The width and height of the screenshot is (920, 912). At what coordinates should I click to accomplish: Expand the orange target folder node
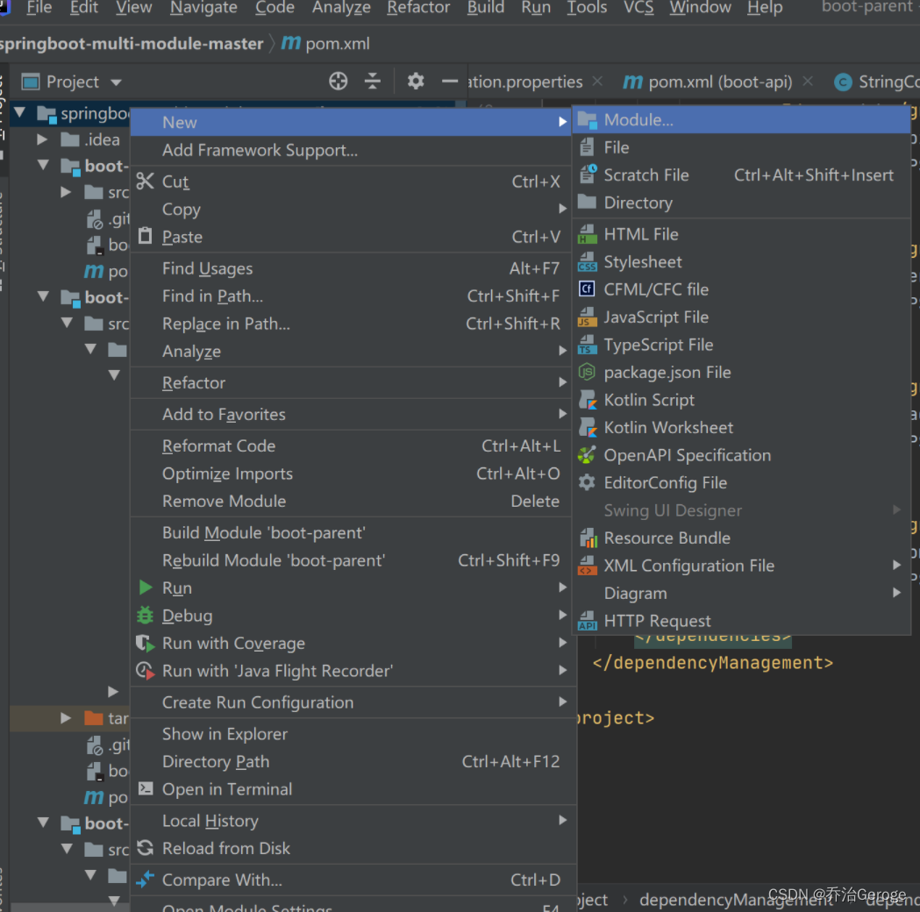point(66,718)
